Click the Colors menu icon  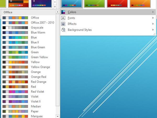pos(63,12)
